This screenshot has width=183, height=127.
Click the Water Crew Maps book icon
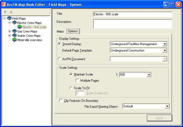pyautogui.click(x=15, y=35)
